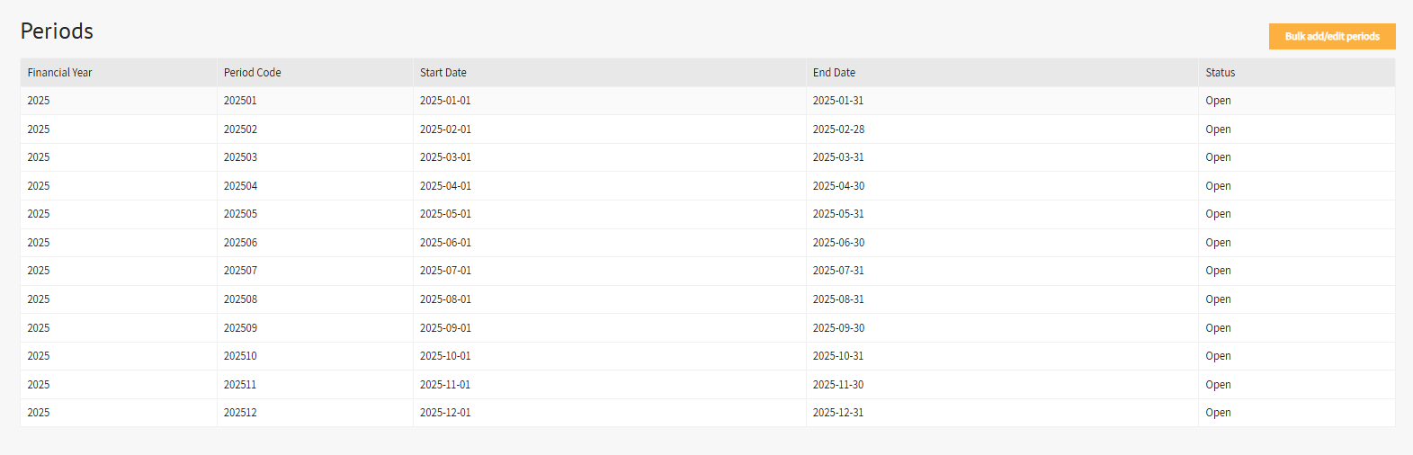Click the Open status for period 202510
This screenshot has width=1413, height=455.
[1218, 356]
